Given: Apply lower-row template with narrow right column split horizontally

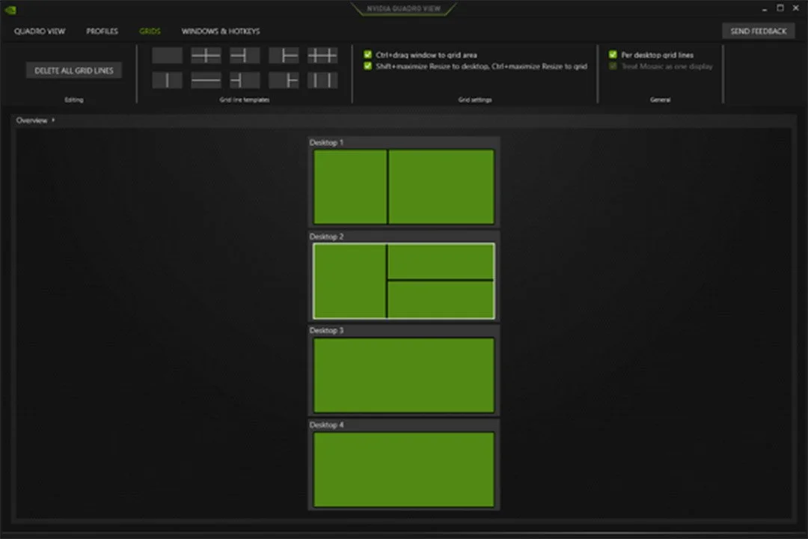Looking at the screenshot, I should pos(284,80).
